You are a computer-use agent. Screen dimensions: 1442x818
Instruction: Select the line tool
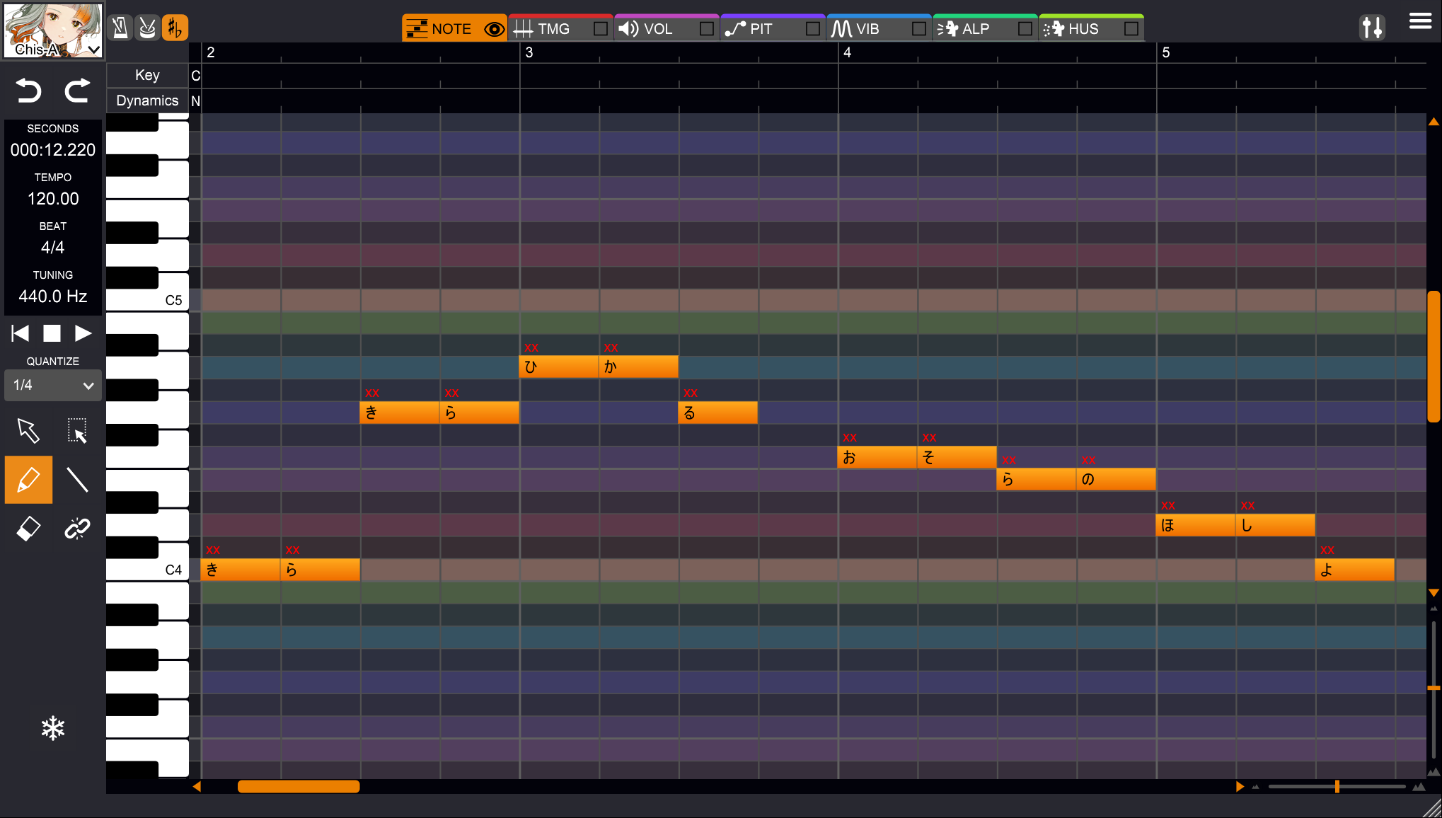77,480
